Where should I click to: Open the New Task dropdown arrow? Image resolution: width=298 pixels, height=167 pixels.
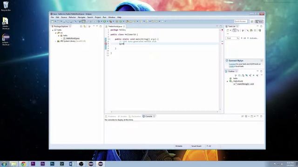click(230, 30)
